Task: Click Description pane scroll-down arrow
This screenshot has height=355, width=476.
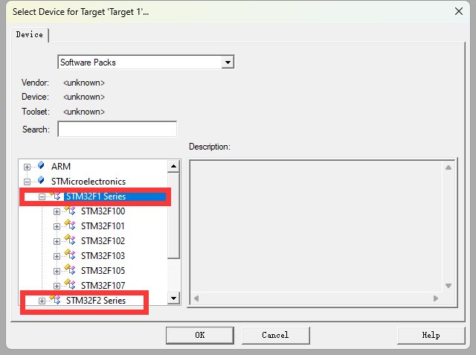Action: pyautogui.click(x=448, y=286)
